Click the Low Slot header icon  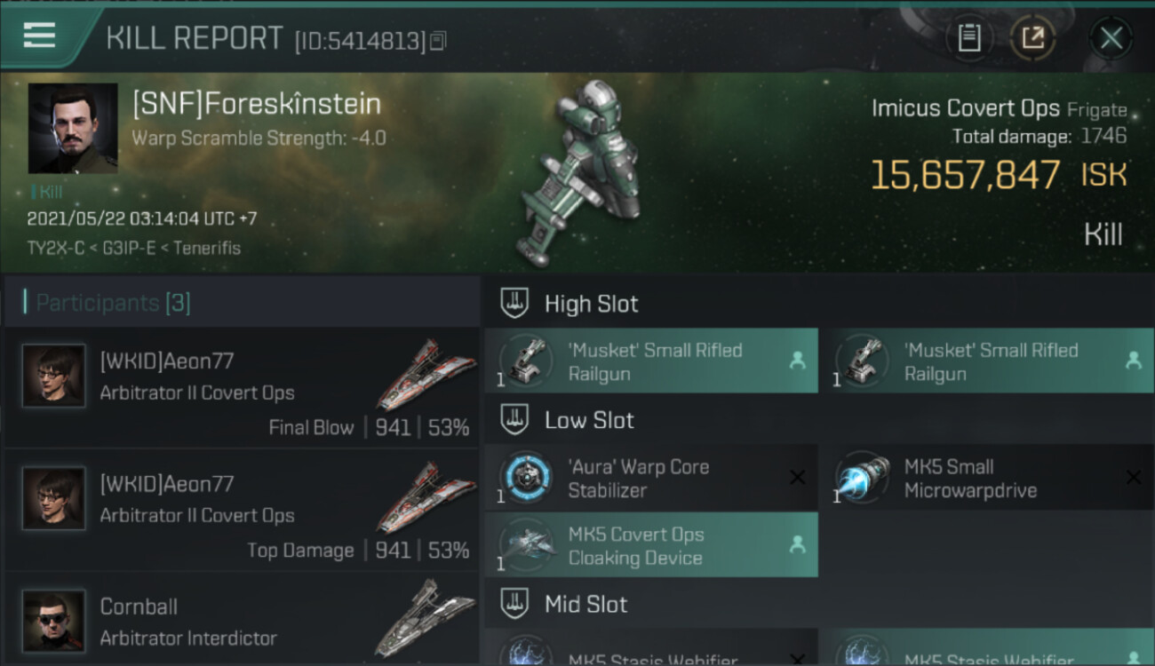pyautogui.click(x=515, y=420)
